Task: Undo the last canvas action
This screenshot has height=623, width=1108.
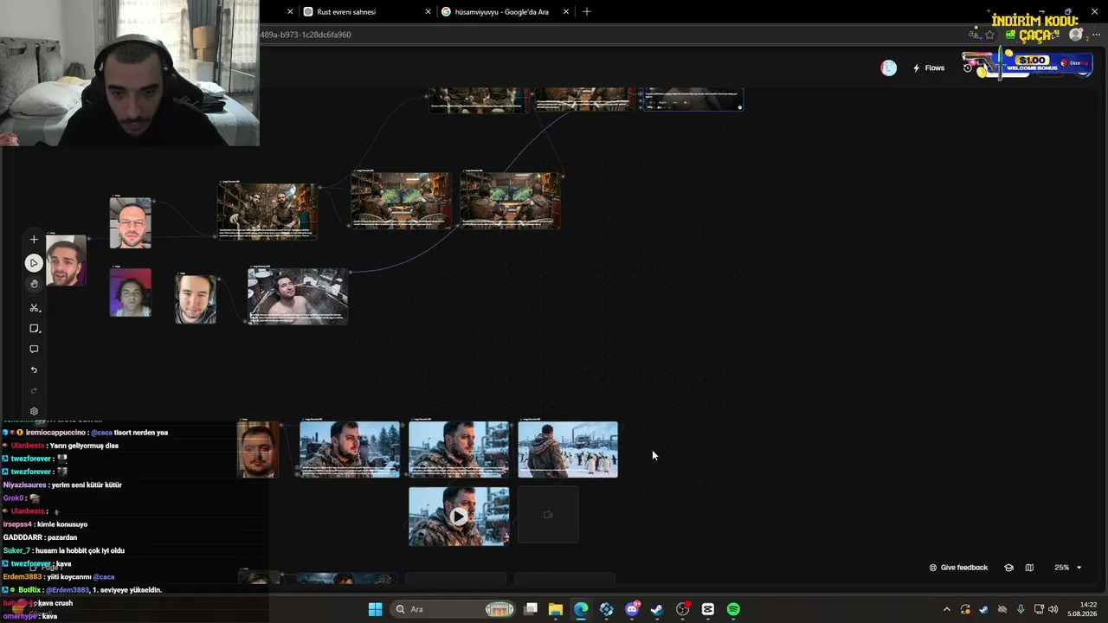Action: coord(34,370)
